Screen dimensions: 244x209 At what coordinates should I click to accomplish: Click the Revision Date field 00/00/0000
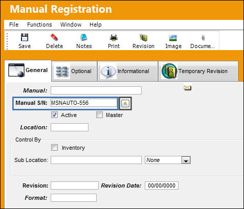[162, 185]
